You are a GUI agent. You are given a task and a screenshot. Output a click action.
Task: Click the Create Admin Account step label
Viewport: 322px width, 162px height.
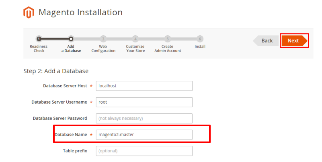[168, 49]
